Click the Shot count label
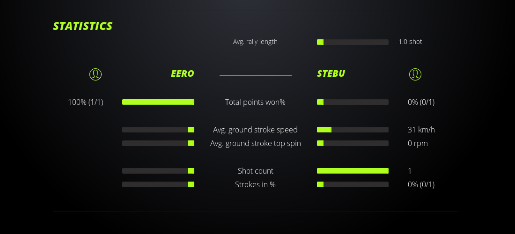The height and width of the screenshot is (234, 515). [x=255, y=171]
